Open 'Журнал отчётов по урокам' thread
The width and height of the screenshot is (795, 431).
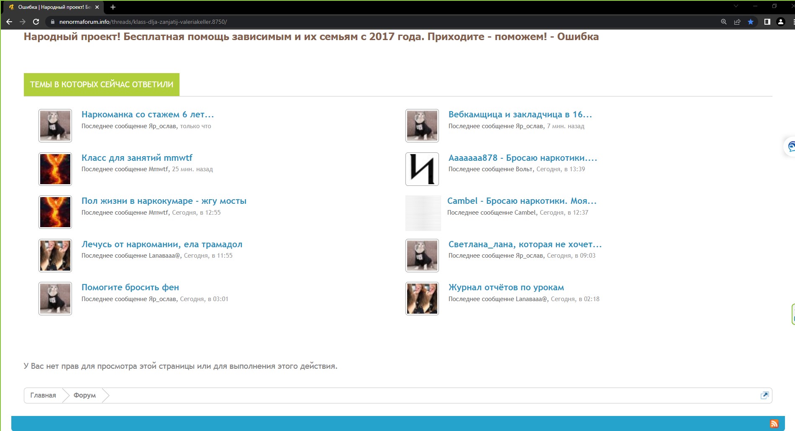506,287
